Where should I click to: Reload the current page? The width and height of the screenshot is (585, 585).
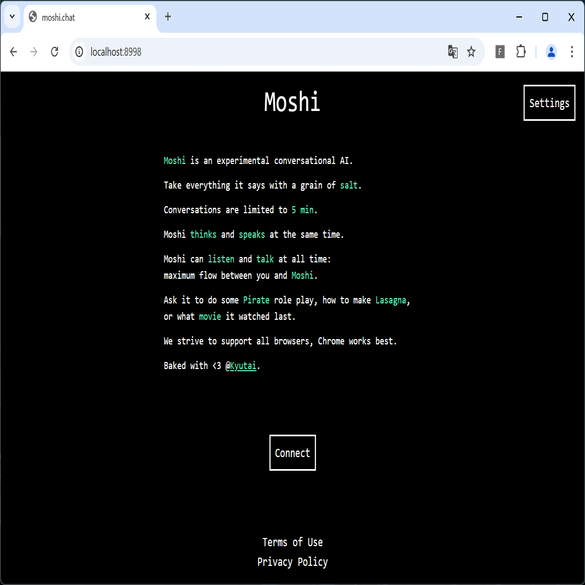(x=55, y=52)
